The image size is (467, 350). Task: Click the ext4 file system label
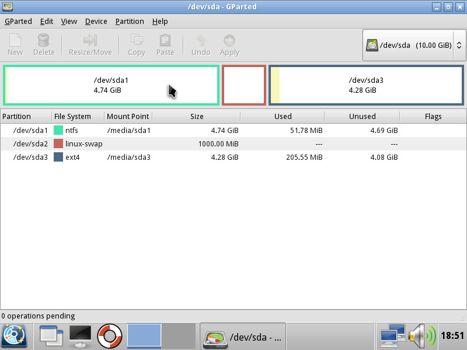point(72,157)
